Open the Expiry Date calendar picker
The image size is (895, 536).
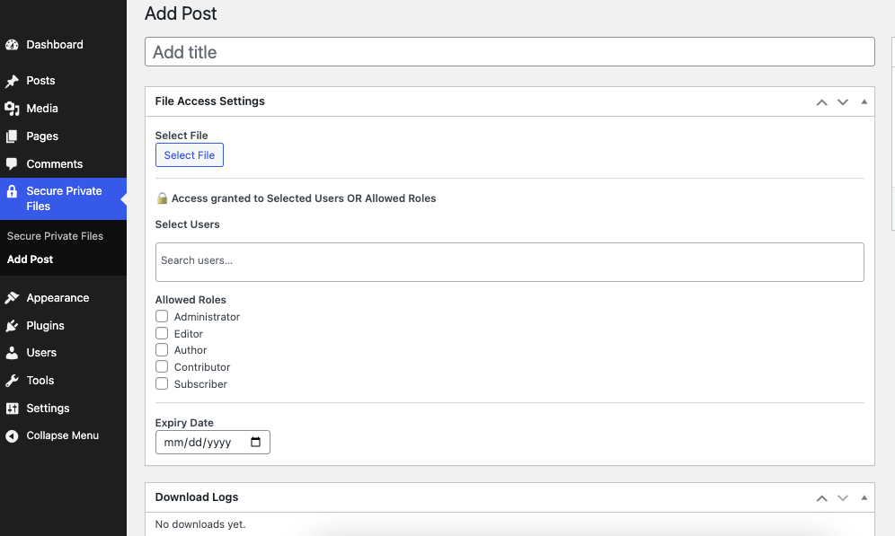[256, 442]
